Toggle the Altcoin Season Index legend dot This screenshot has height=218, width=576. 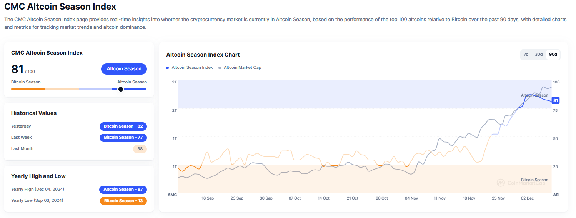[168, 68]
